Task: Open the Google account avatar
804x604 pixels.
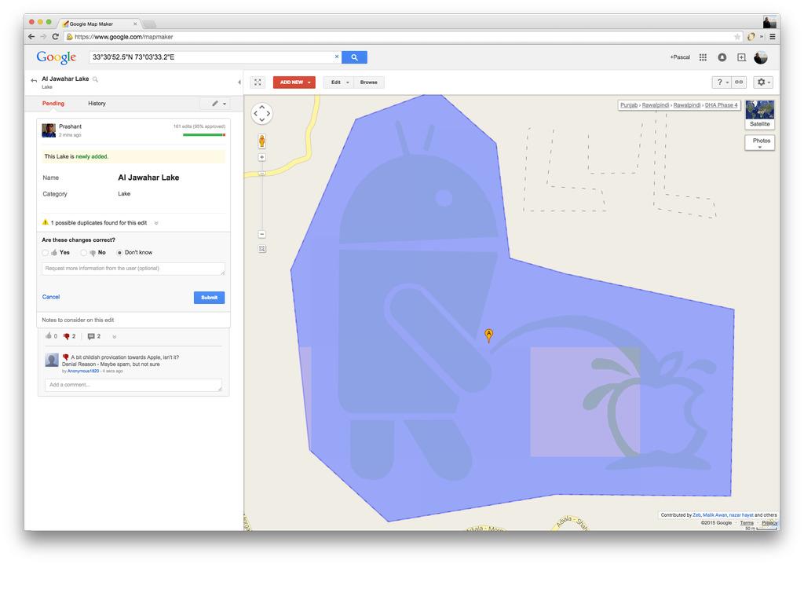Action: 760,57
